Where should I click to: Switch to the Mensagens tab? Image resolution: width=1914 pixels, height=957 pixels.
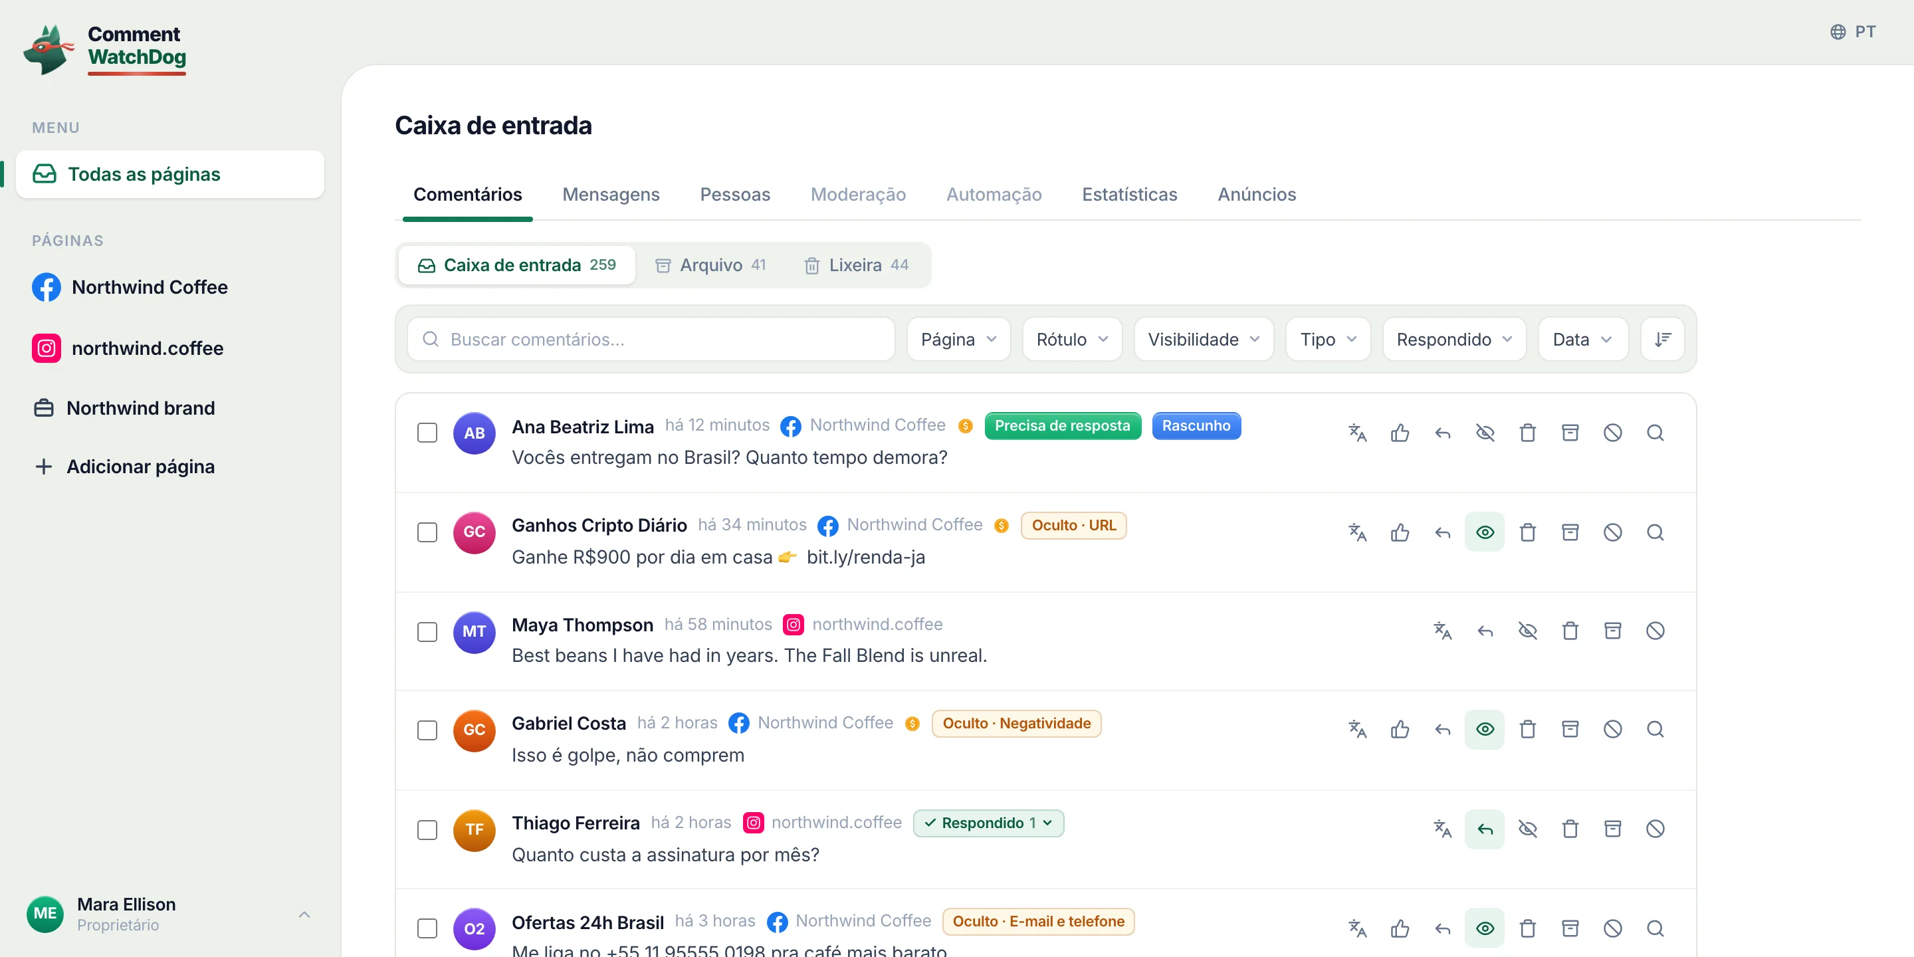coord(611,195)
